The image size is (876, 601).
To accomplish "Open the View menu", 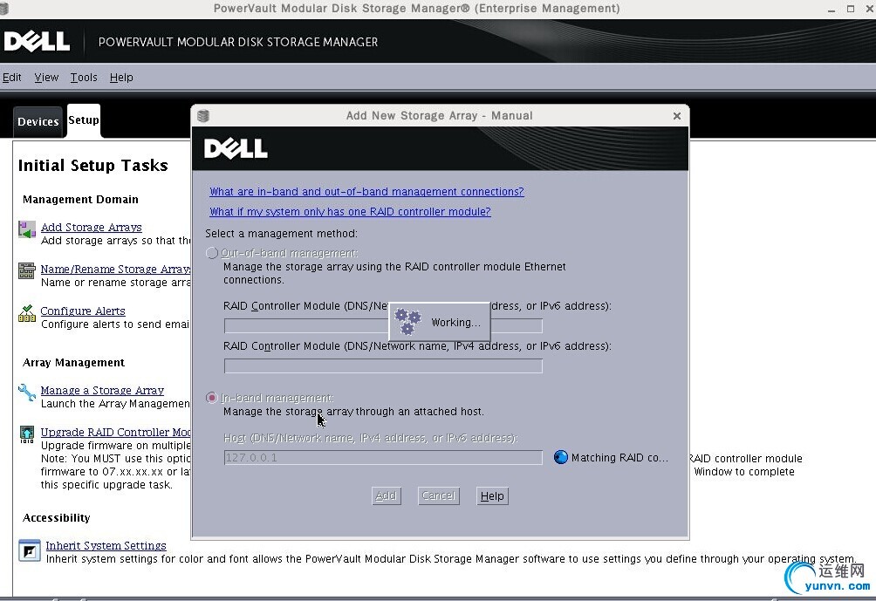I will click(x=46, y=77).
